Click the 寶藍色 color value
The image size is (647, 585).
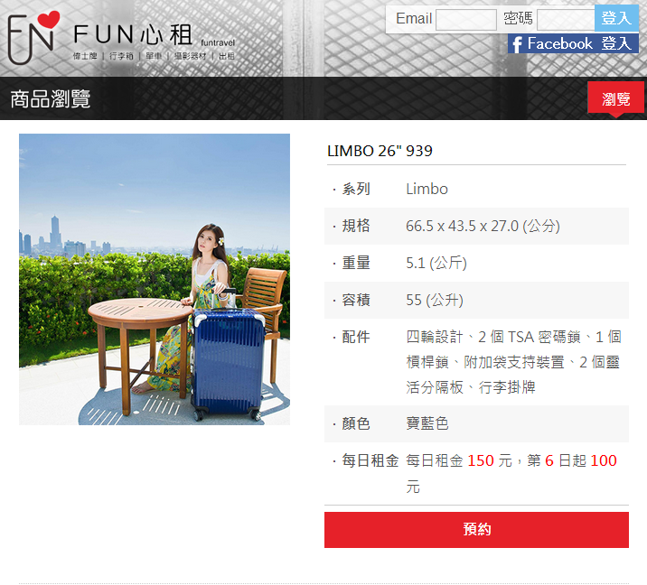tap(427, 423)
